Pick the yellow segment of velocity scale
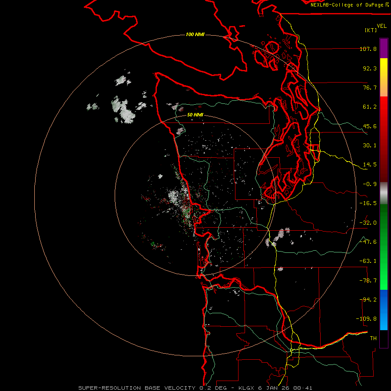This screenshot has height=391, width=391. tap(384, 77)
